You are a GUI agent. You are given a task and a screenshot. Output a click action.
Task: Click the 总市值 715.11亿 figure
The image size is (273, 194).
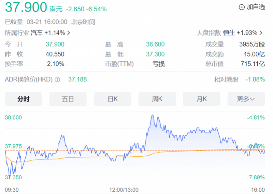click(x=253, y=64)
